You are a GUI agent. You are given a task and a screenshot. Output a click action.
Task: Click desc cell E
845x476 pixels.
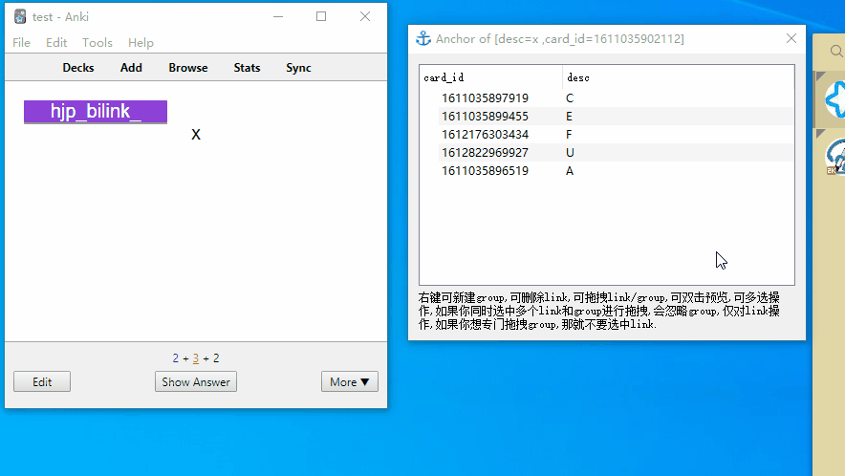(569, 117)
